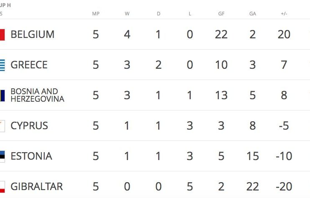This screenshot has height=198, width=310.
Task: Sort by the GF column header
Action: tap(221, 14)
